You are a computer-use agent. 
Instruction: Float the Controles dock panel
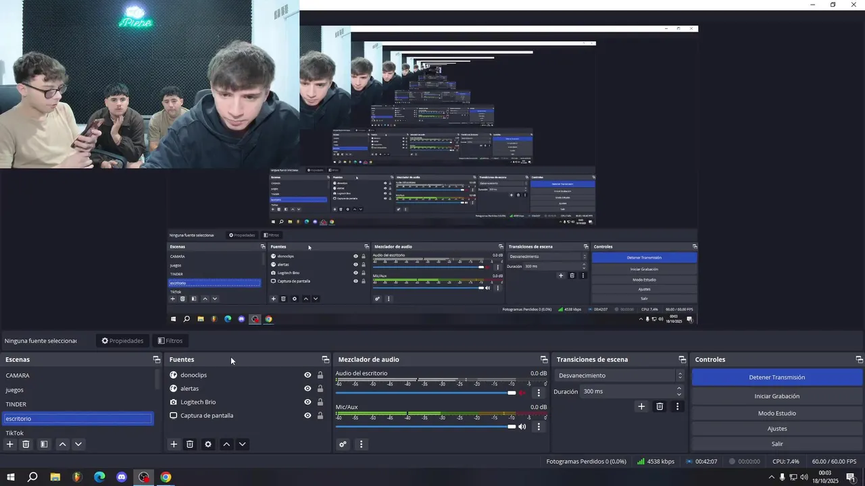pos(859,360)
